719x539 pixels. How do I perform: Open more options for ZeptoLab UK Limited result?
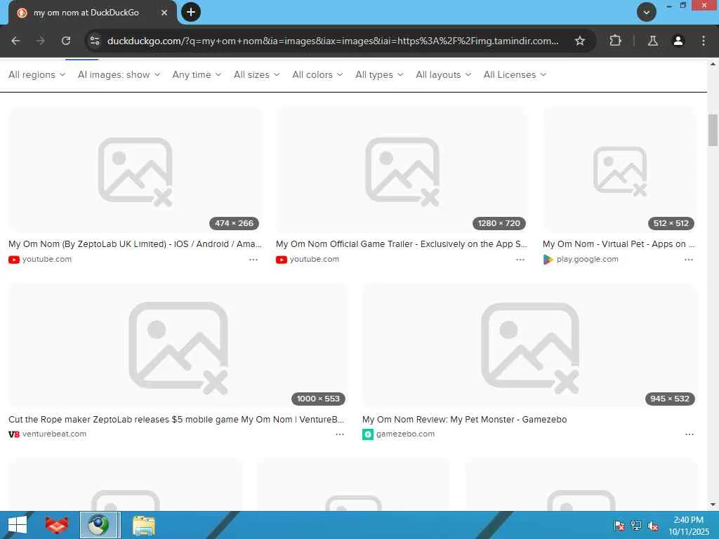pyautogui.click(x=253, y=260)
